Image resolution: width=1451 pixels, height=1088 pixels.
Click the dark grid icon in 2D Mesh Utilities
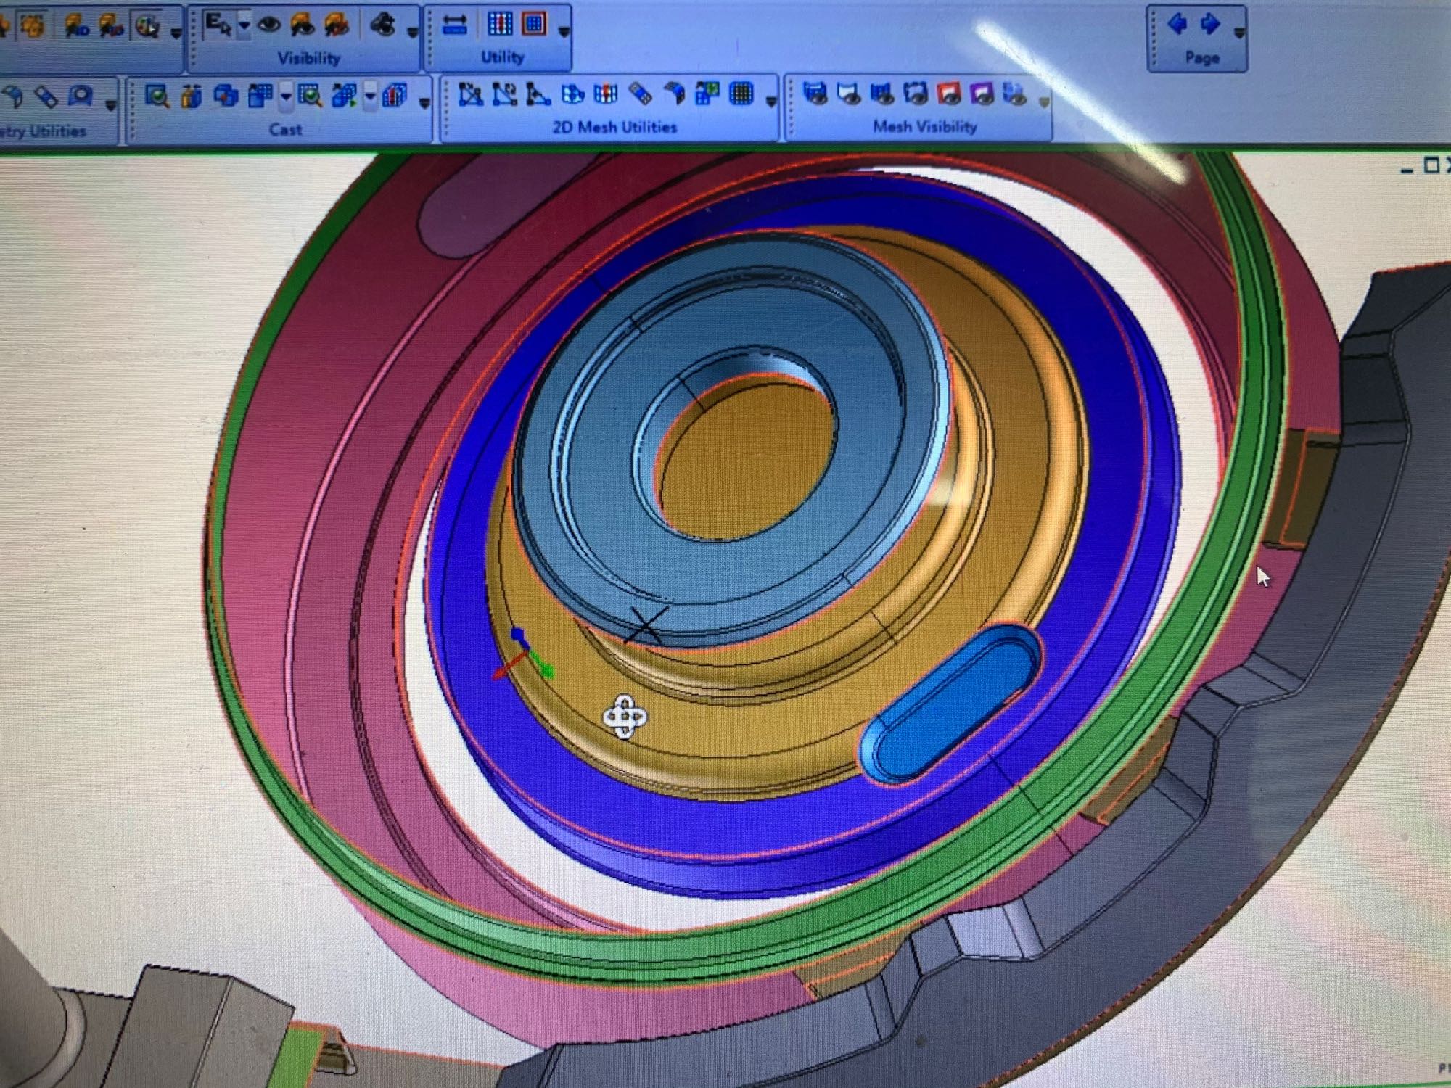coord(741,94)
